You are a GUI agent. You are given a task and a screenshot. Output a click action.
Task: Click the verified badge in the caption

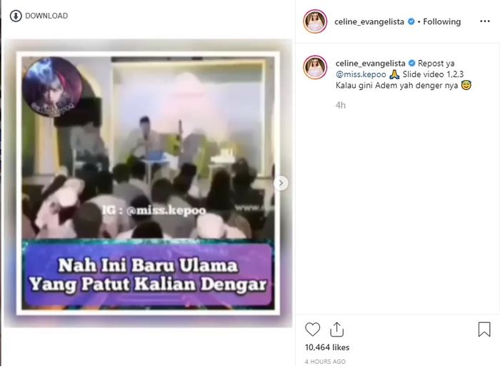[x=411, y=63]
